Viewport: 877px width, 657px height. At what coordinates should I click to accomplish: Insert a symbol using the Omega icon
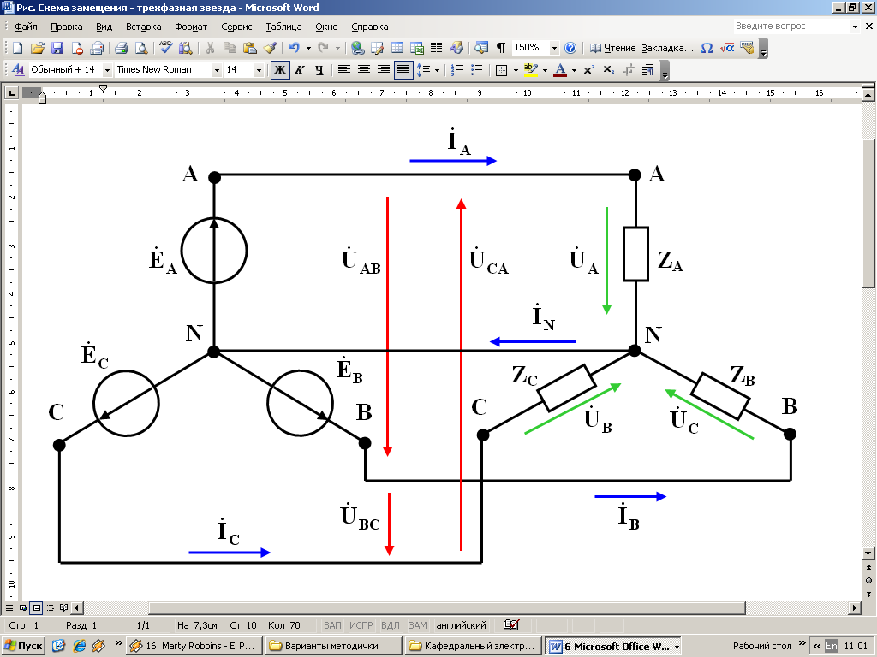[707, 48]
